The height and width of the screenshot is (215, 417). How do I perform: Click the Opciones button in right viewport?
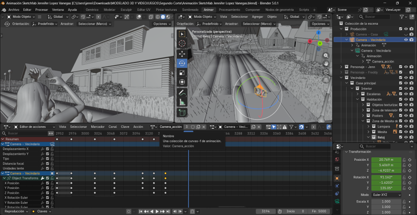click(x=320, y=24)
